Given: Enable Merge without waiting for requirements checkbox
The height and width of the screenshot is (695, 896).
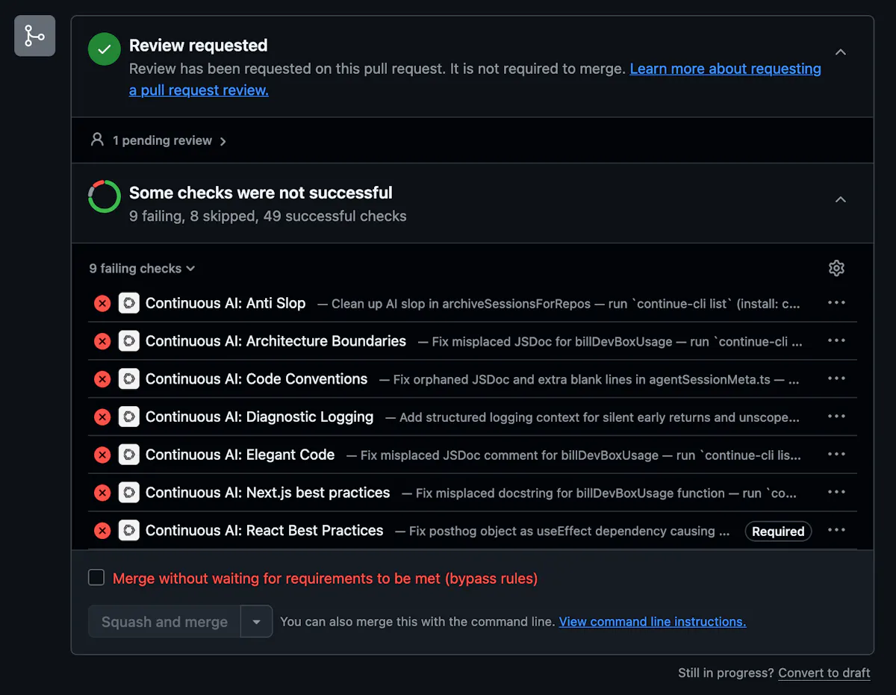Looking at the screenshot, I should [x=96, y=578].
